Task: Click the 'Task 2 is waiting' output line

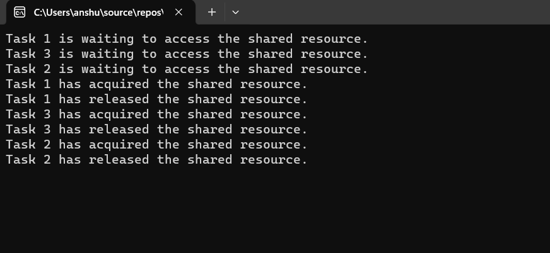Action: tap(187, 69)
